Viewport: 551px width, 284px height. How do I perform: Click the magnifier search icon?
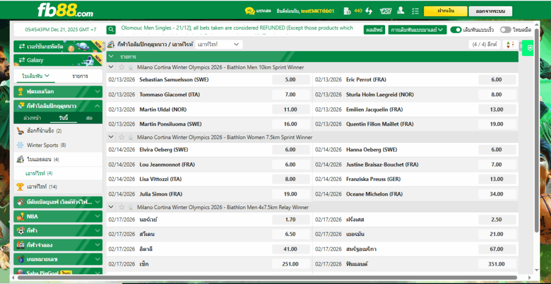[111, 30]
